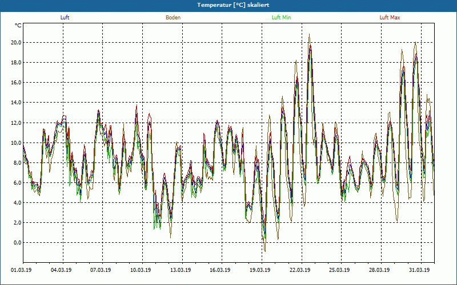
Task: Click the 22.03.19 date label
Action: [x=300, y=270]
